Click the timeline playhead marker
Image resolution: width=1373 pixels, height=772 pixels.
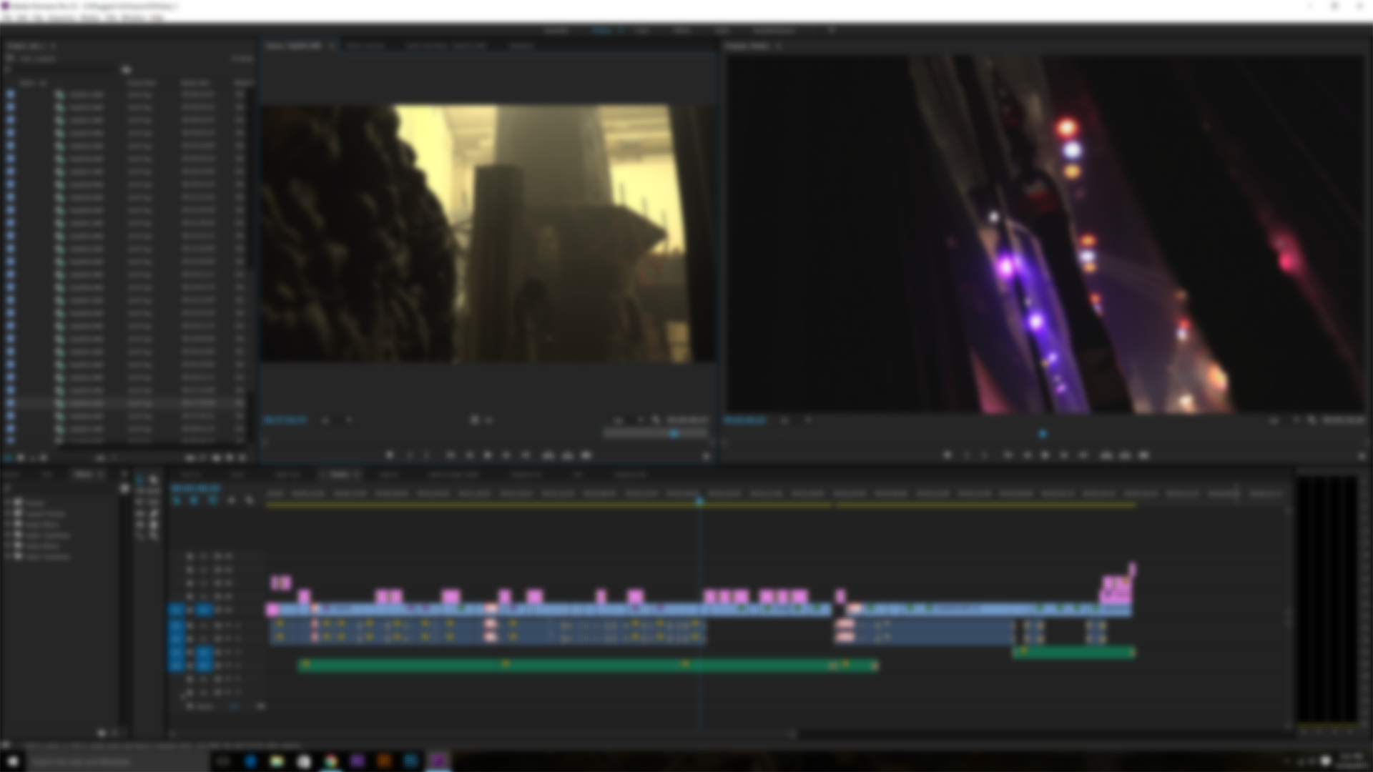point(699,501)
